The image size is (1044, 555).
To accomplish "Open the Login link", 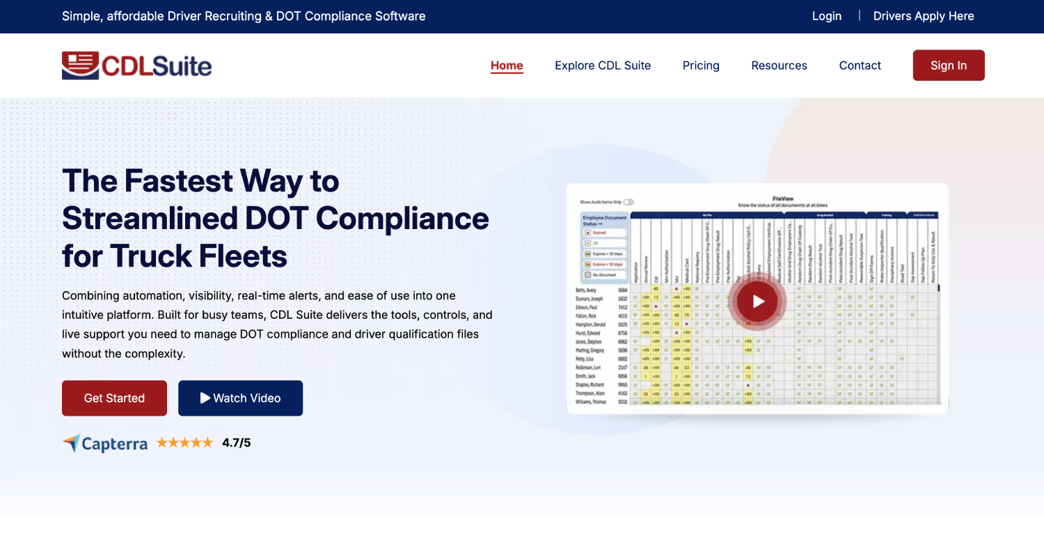I will (827, 16).
